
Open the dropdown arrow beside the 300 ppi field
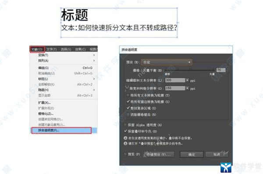coord(187,80)
